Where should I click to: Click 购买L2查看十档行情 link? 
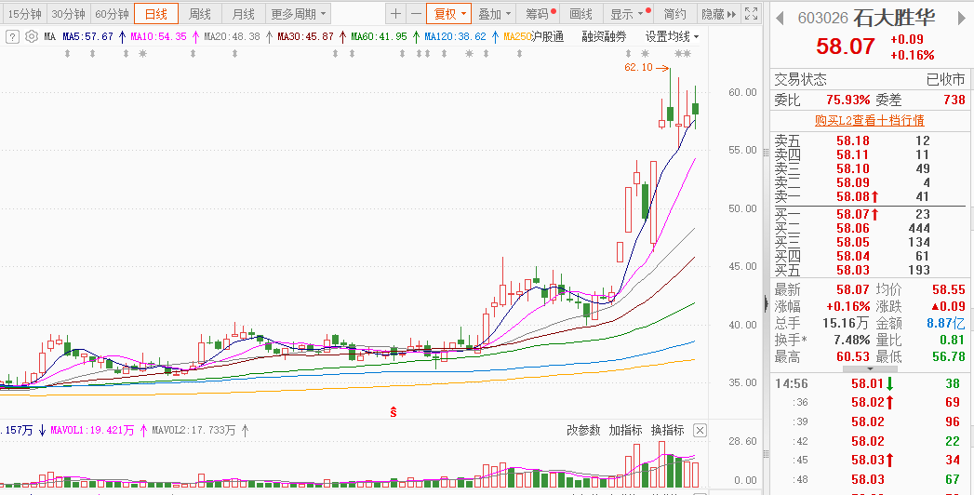(870, 120)
